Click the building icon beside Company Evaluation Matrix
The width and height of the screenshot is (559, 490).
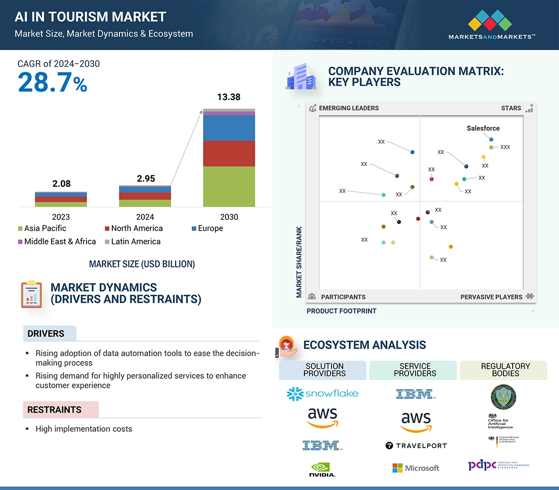pos(301,77)
